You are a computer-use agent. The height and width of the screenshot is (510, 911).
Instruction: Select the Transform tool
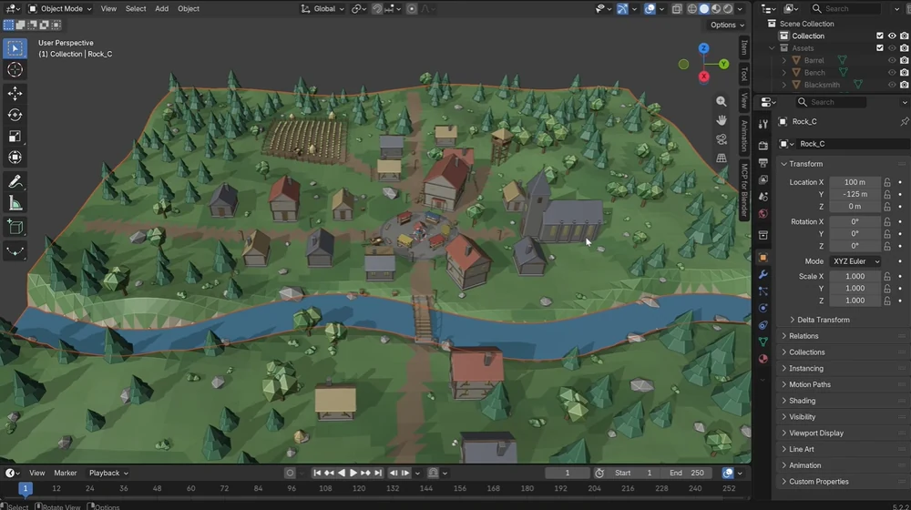pos(15,158)
